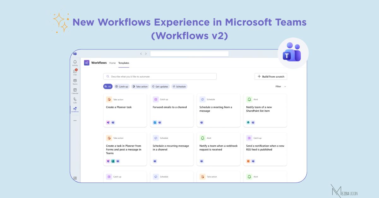Open Calls from the sidebar
Viewport: 379px width, 198px height.
pyautogui.click(x=75, y=100)
